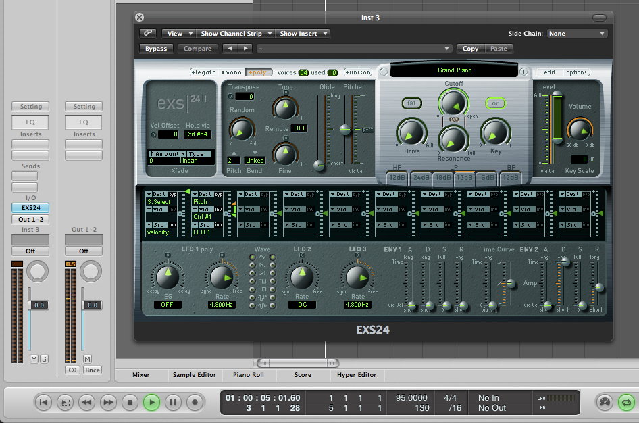Viewport: 639px width, 423px height.
Task: Click the Bypass button
Action: 156,49
